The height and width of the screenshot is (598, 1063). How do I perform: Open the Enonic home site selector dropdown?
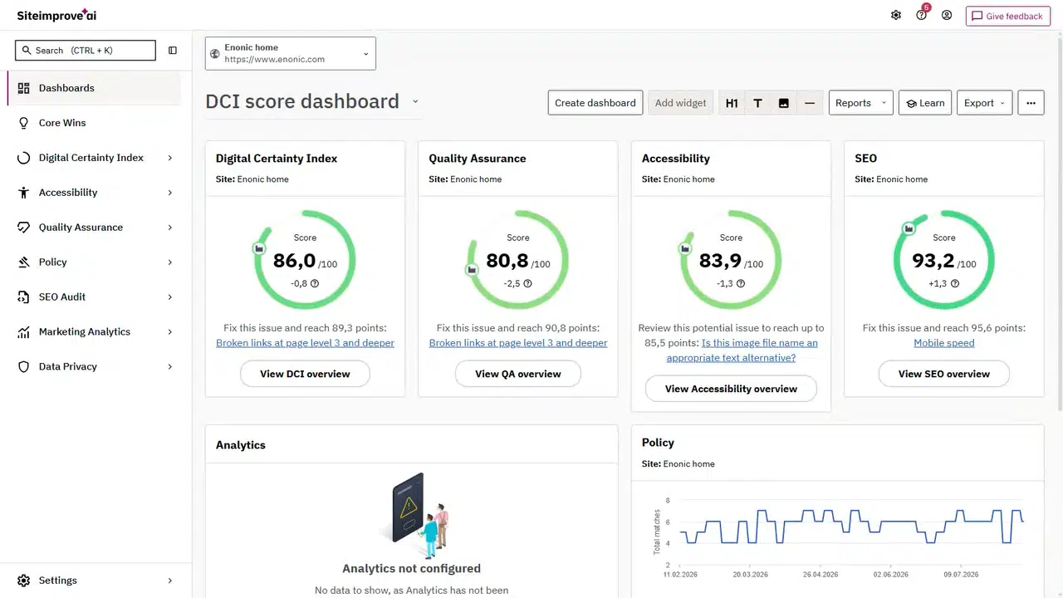[x=291, y=53]
